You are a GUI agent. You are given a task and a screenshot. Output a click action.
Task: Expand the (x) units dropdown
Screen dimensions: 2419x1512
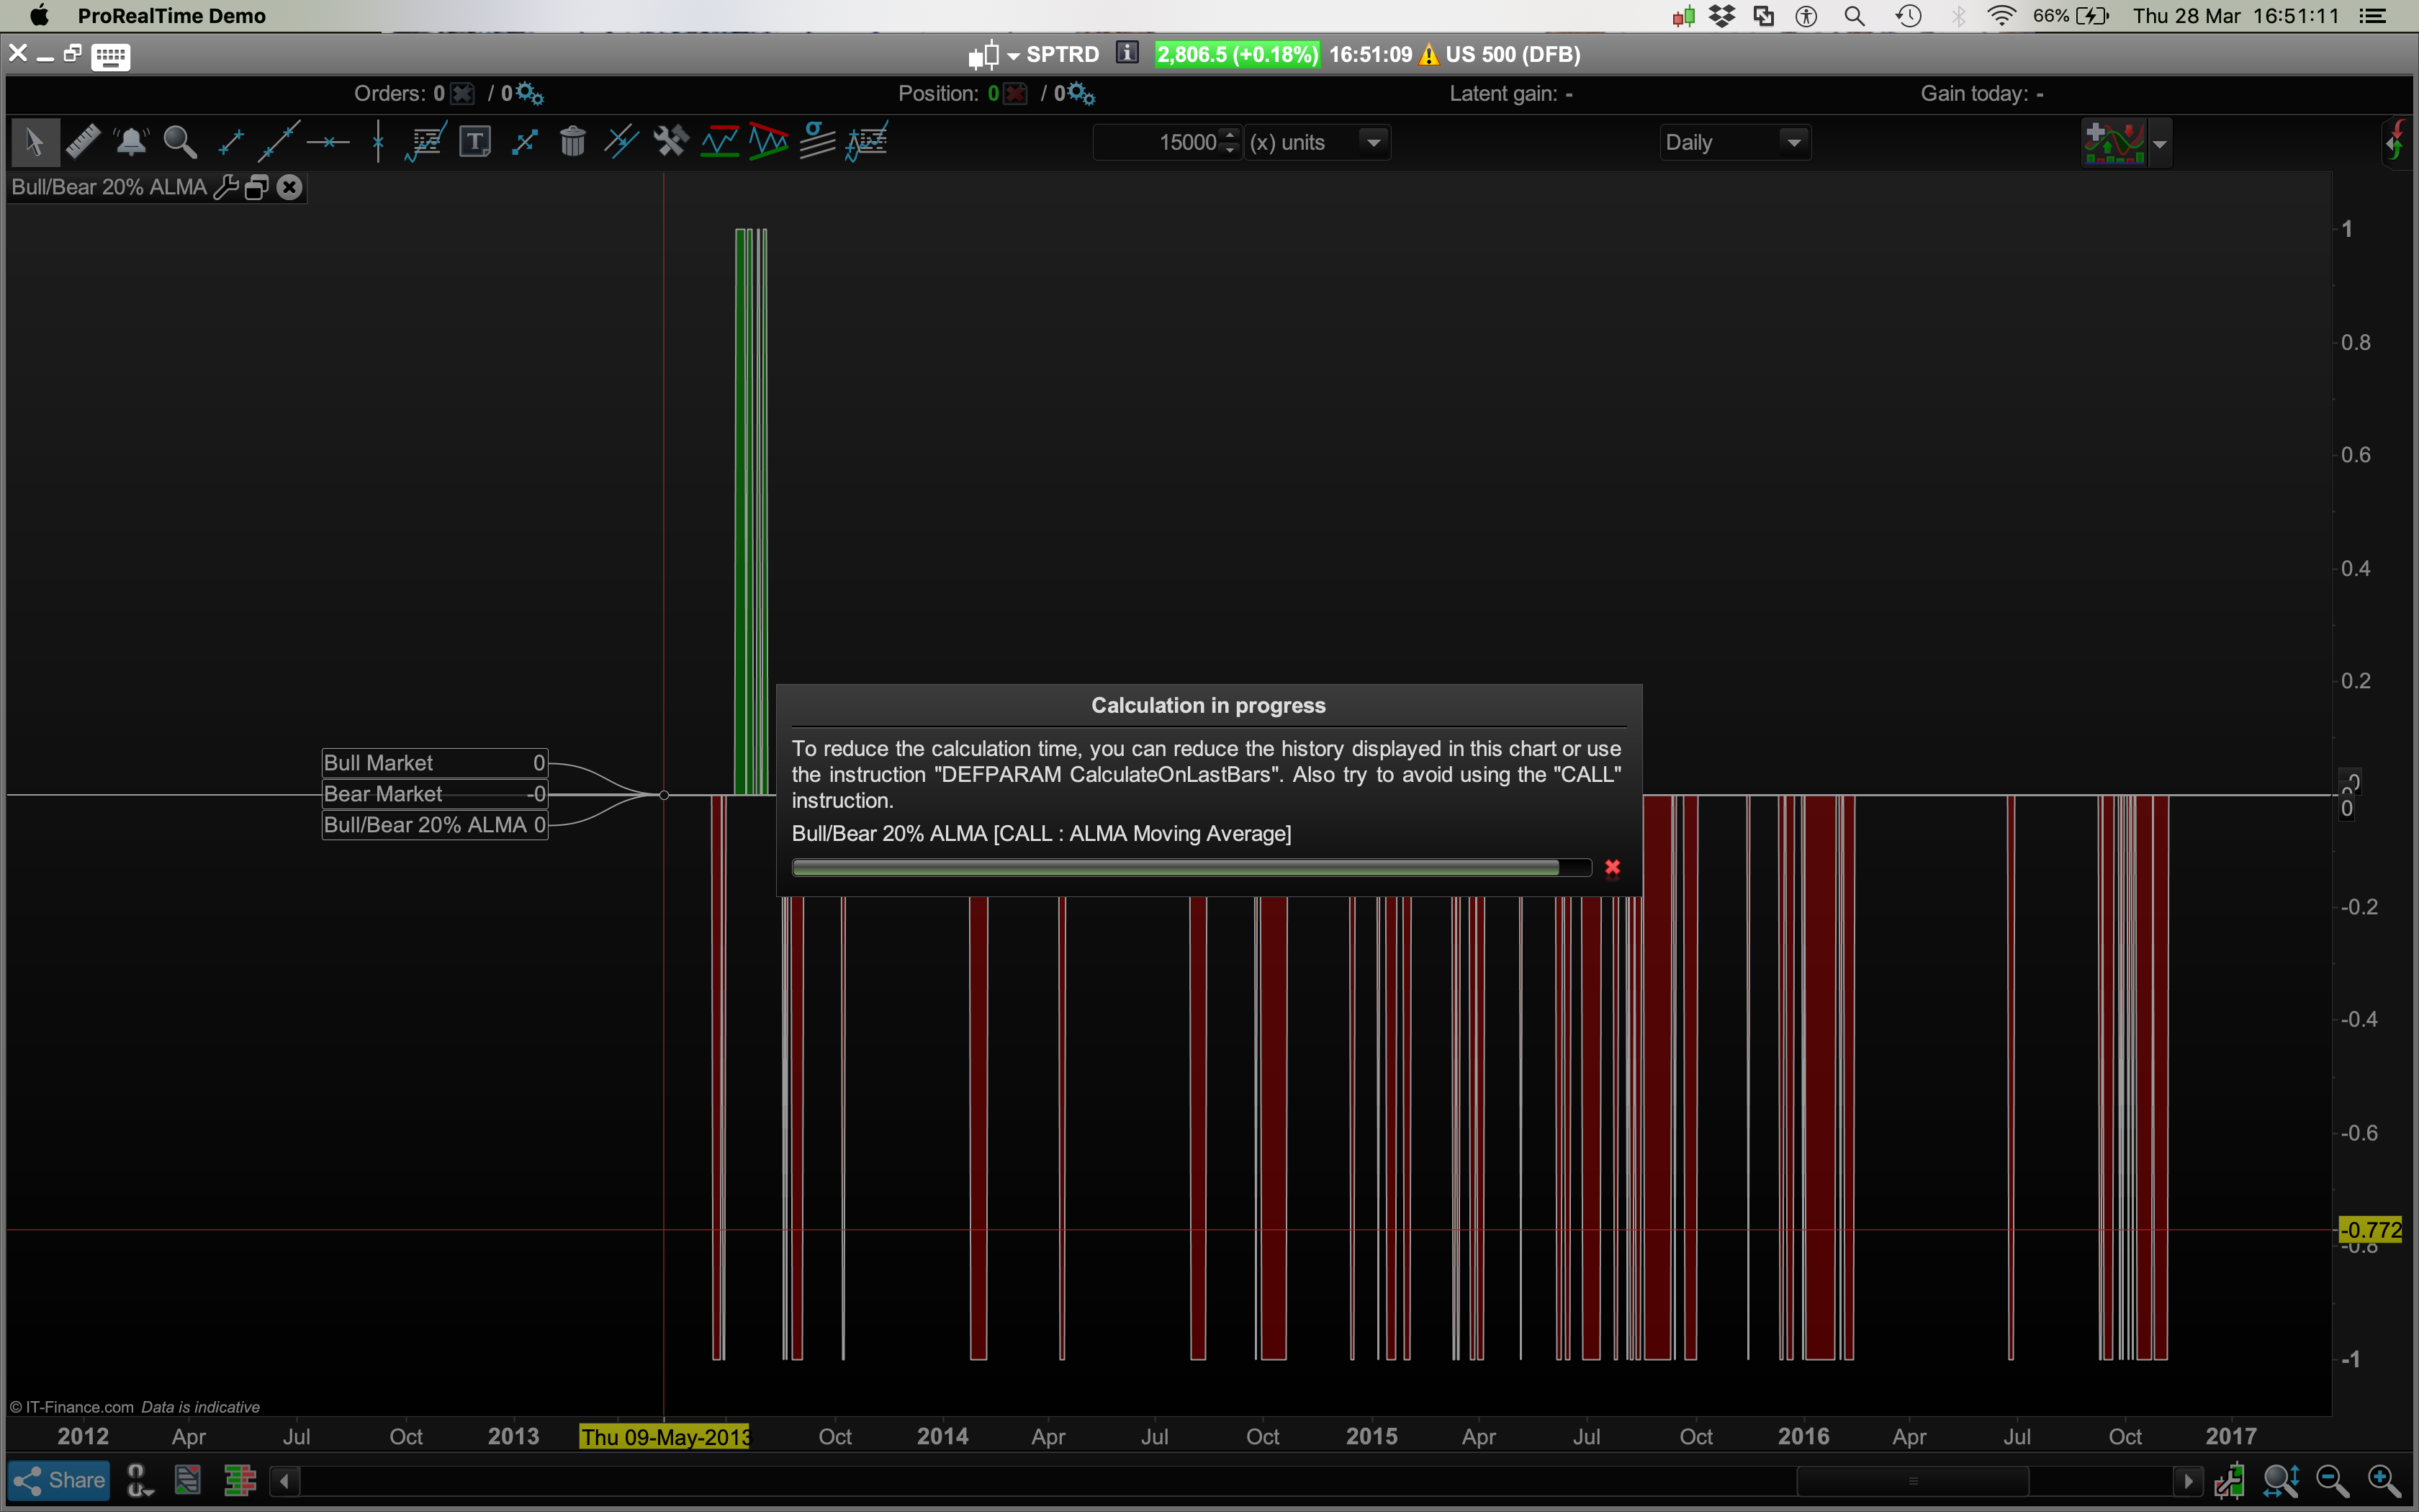pos(1374,142)
